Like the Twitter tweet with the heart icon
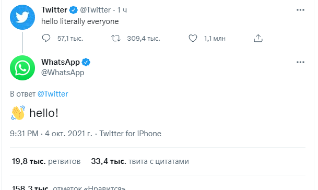 193,38
